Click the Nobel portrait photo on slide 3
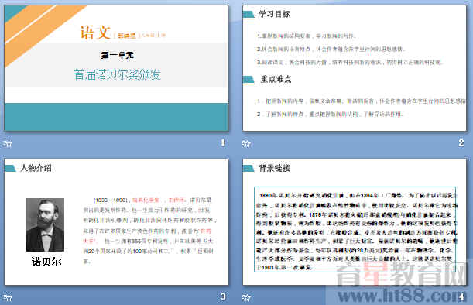This screenshot has height=305, width=473. pyautogui.click(x=45, y=224)
